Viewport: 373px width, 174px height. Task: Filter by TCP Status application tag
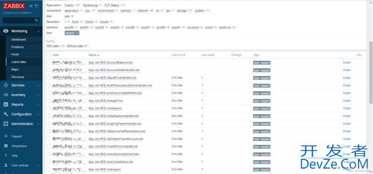click(x=111, y=5)
